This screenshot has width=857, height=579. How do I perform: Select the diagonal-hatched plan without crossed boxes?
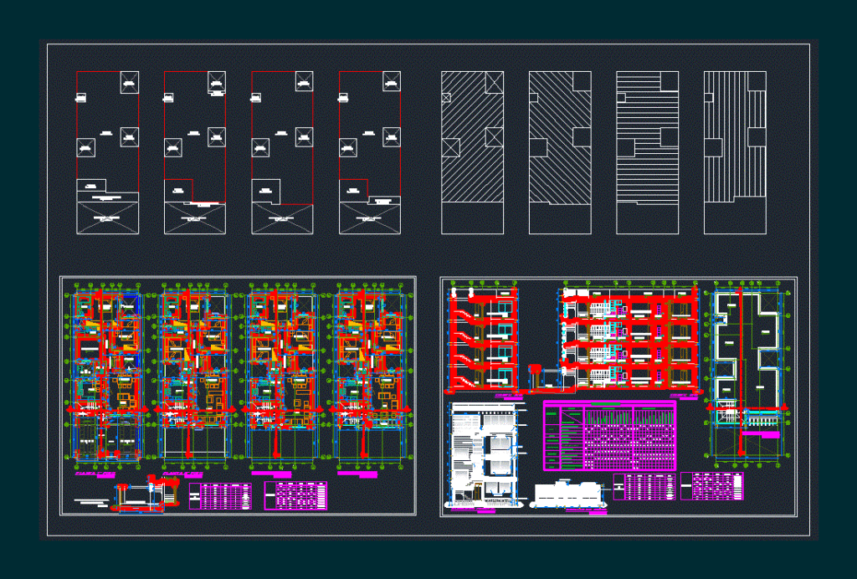pos(560,152)
